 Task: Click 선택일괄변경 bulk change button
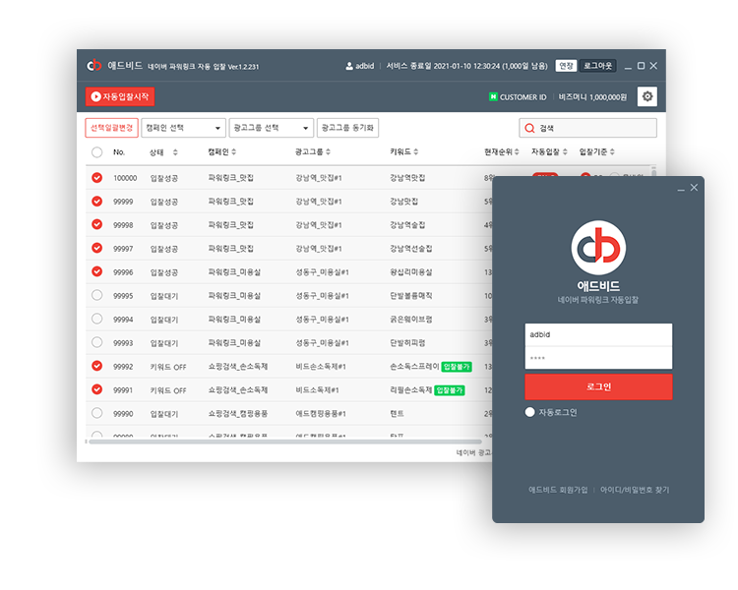tap(111, 128)
